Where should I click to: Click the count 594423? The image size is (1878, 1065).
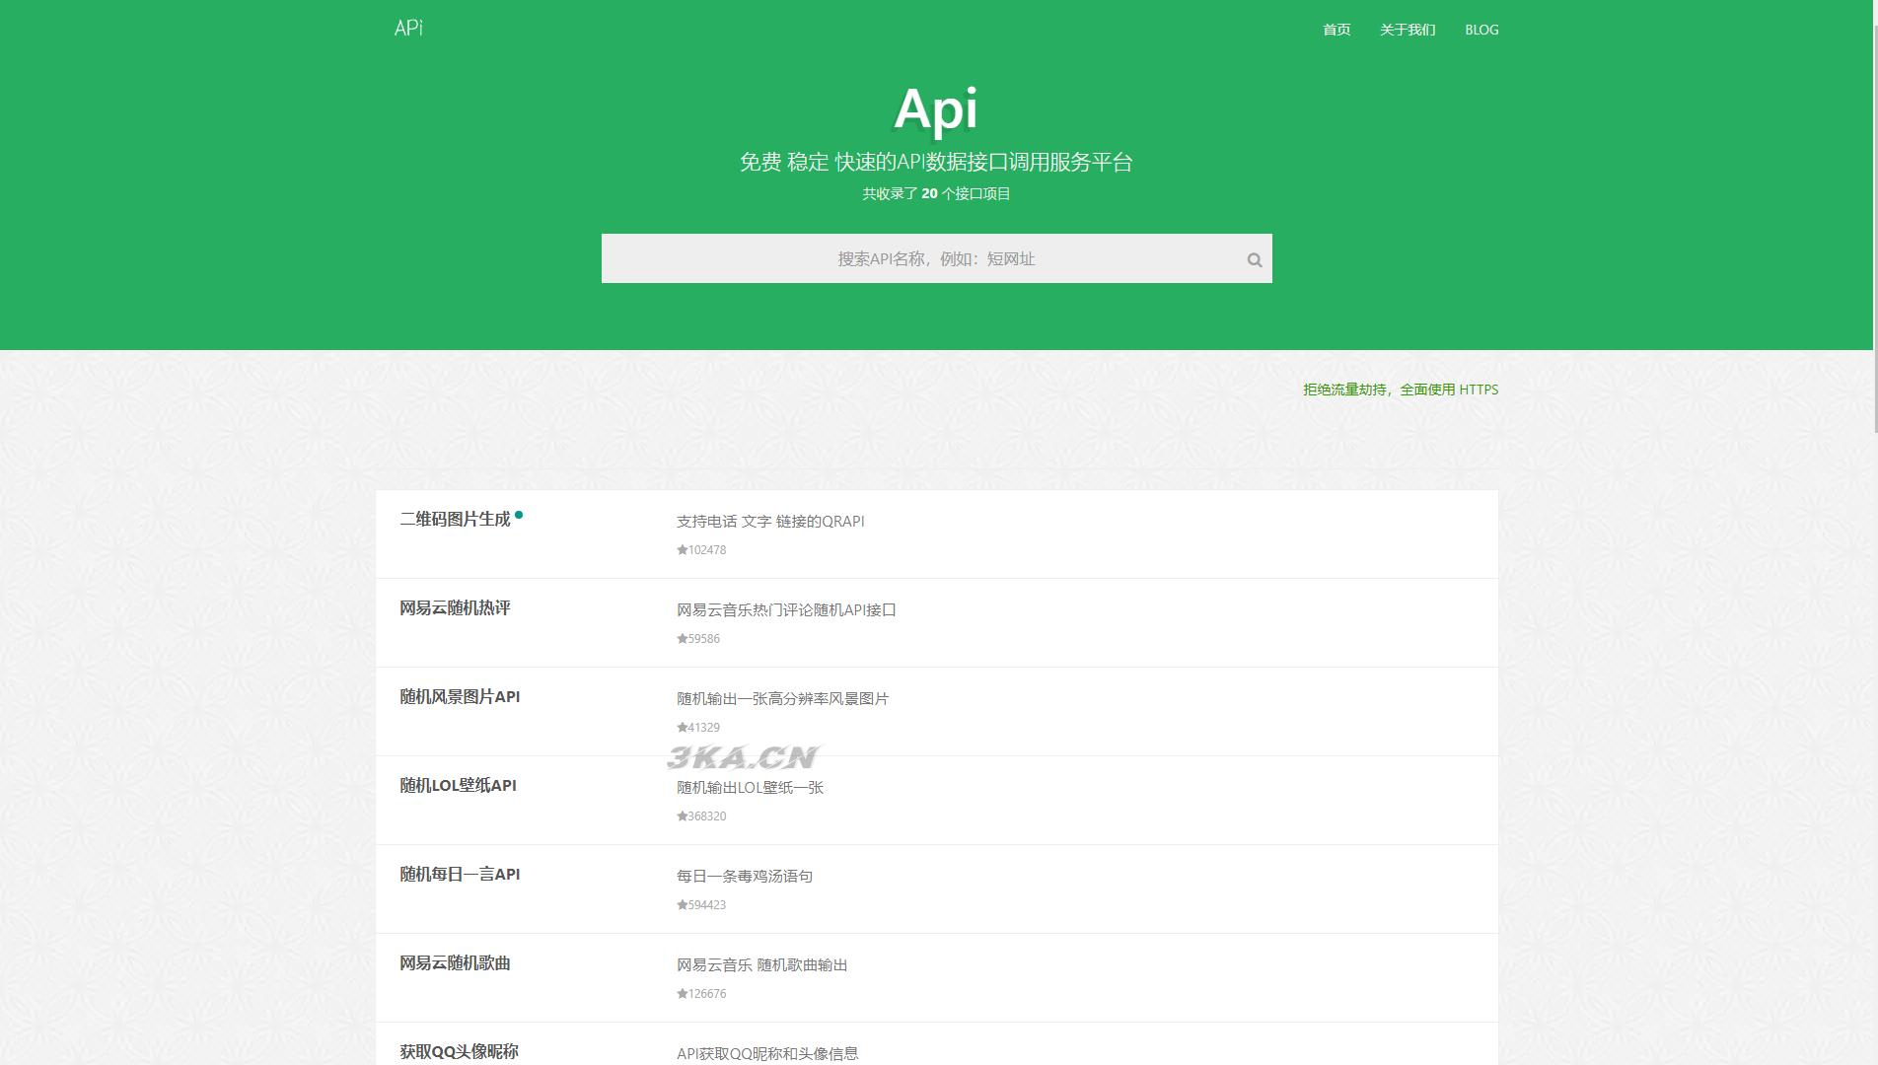[x=707, y=904]
